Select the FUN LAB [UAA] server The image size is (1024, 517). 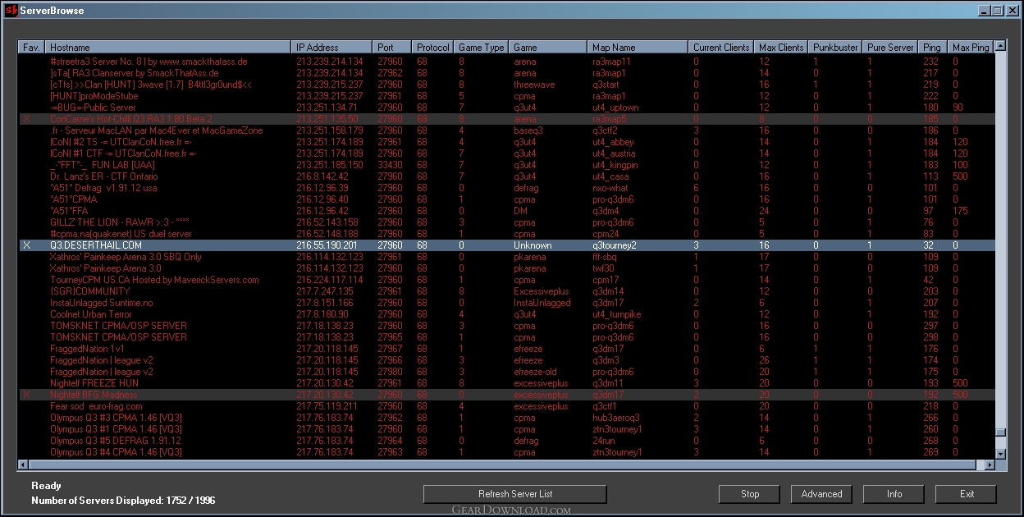506,165
